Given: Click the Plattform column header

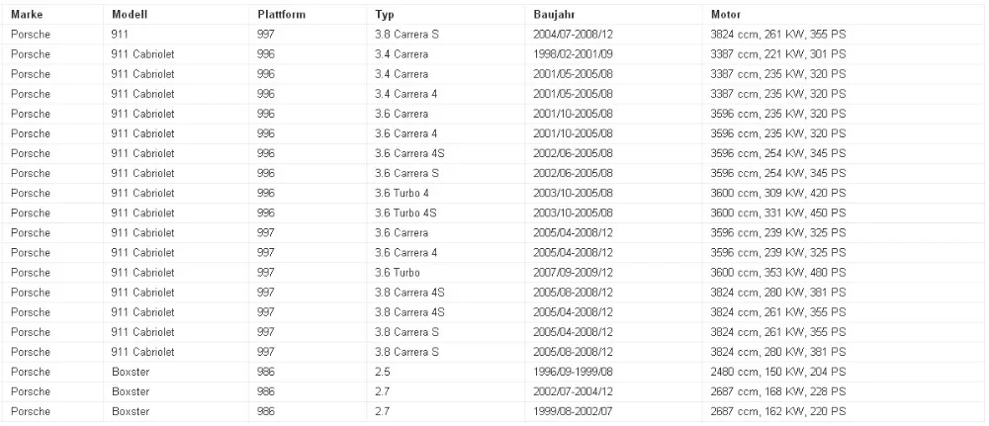Looking at the screenshot, I should pyautogui.click(x=281, y=15).
